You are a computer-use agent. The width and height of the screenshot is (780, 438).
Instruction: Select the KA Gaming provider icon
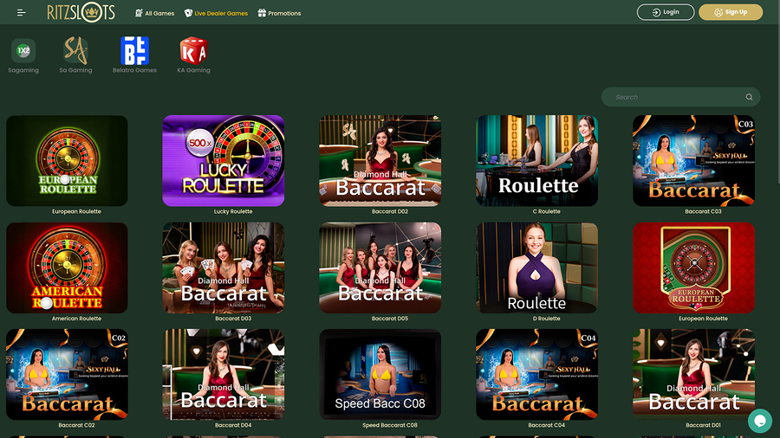pos(193,51)
